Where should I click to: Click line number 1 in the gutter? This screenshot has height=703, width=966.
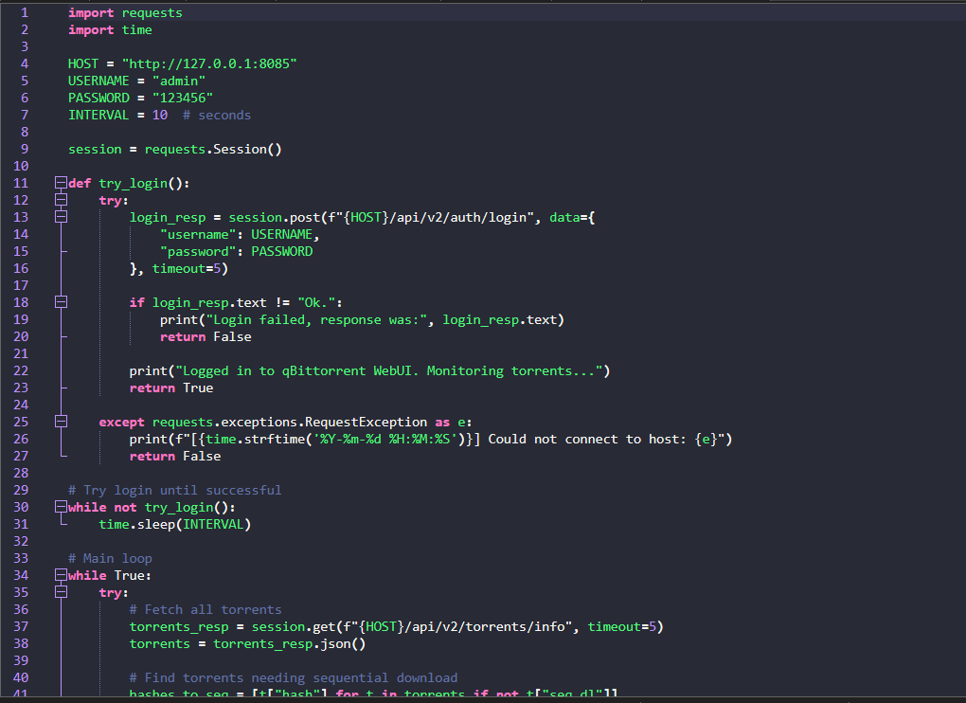[25, 13]
